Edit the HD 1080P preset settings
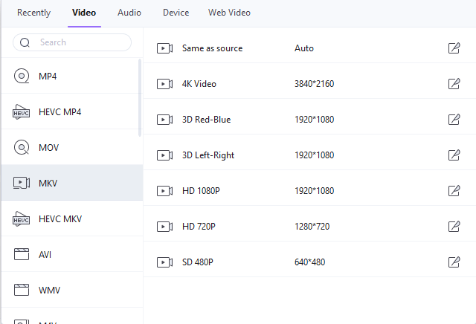 [x=454, y=191]
